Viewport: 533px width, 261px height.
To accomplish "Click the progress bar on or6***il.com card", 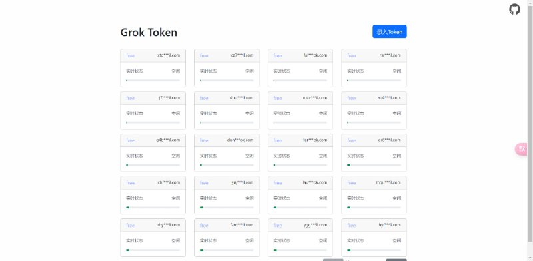I will tap(374, 165).
